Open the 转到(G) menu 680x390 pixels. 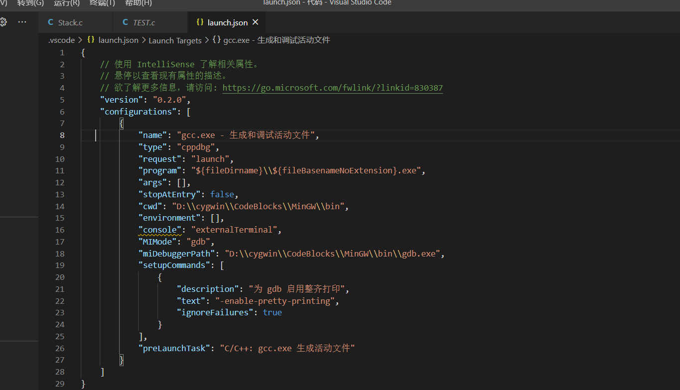pyautogui.click(x=30, y=3)
